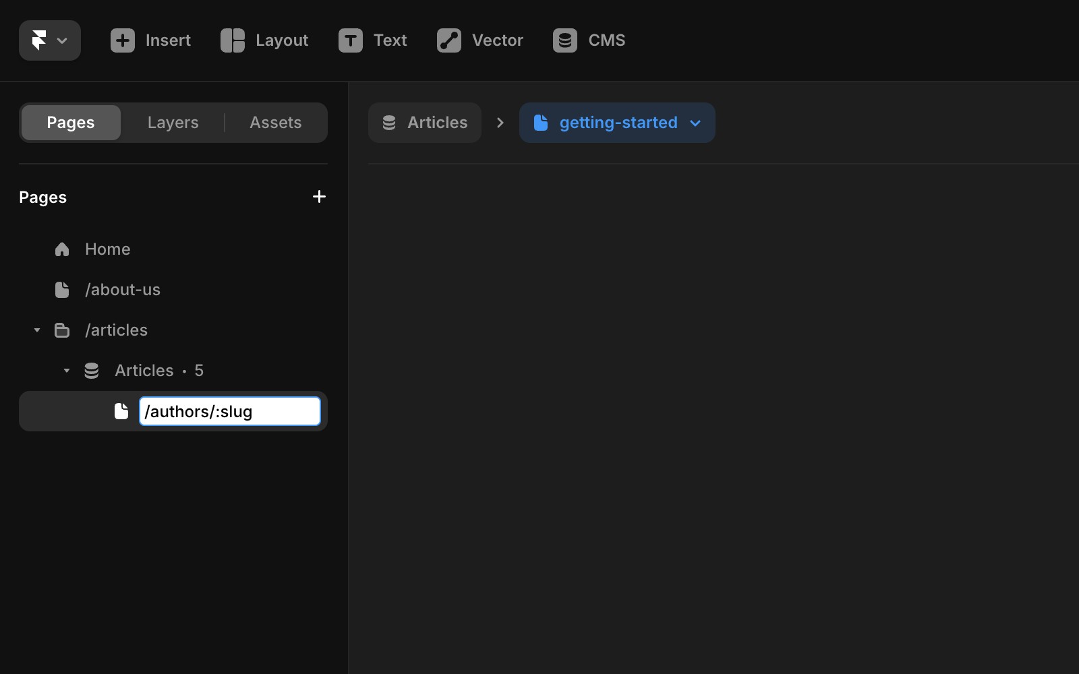Switch to the Layers tab

[173, 122]
